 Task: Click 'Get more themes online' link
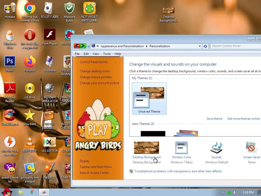(x=243, y=119)
